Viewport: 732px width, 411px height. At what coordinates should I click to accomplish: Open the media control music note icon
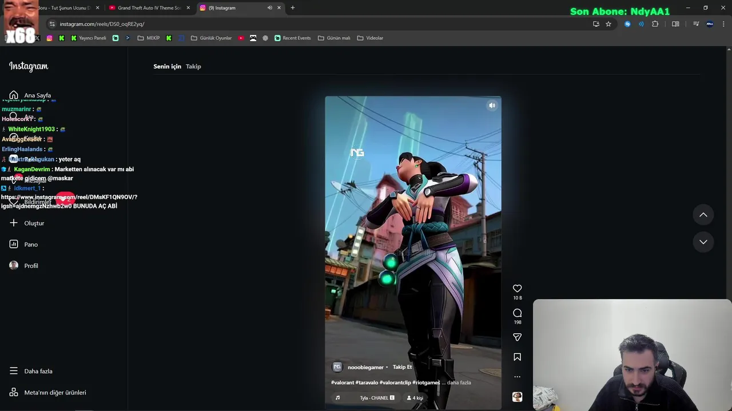[696, 24]
